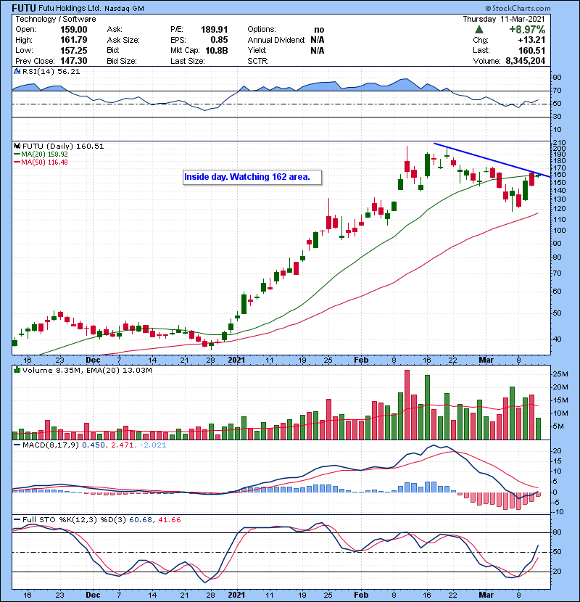Click the green MA(20) legend line marker
Image resolution: width=580 pixels, height=602 pixels.
pos(17,154)
